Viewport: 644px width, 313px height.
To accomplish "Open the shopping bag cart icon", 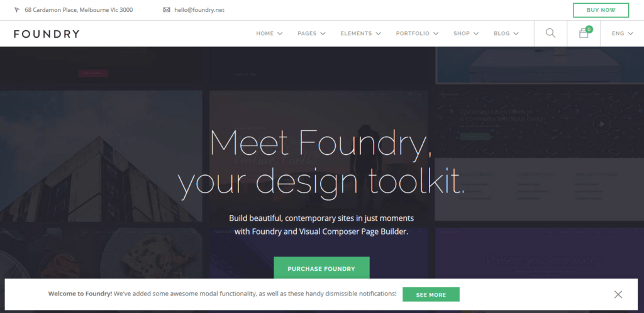I will point(584,34).
